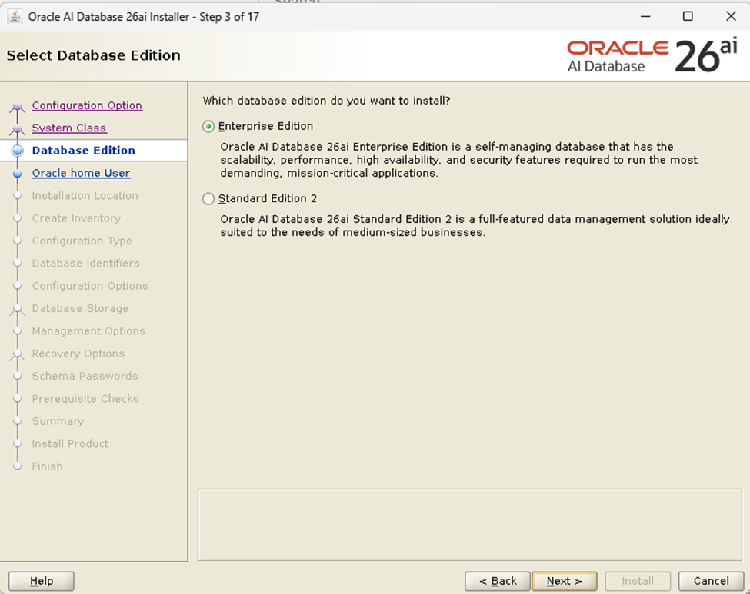Click the Database Edition step marker icon
750x594 pixels.
[x=17, y=151]
